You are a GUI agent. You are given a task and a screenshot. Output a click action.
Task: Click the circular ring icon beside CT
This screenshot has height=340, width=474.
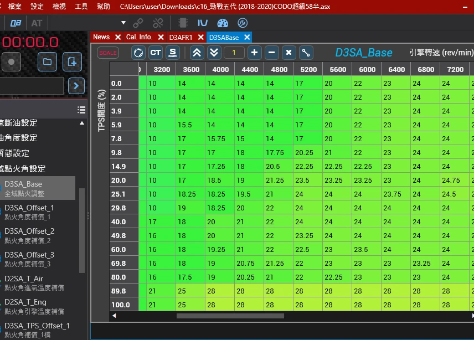138,53
